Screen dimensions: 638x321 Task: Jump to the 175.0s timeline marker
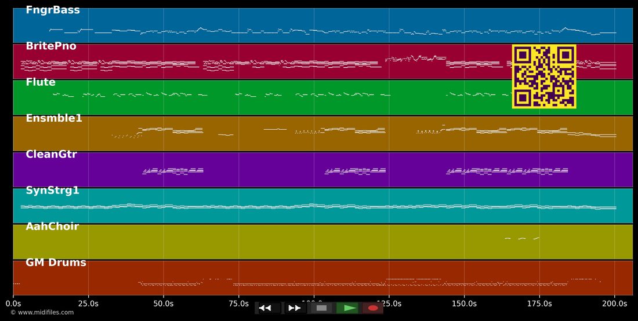539,304
